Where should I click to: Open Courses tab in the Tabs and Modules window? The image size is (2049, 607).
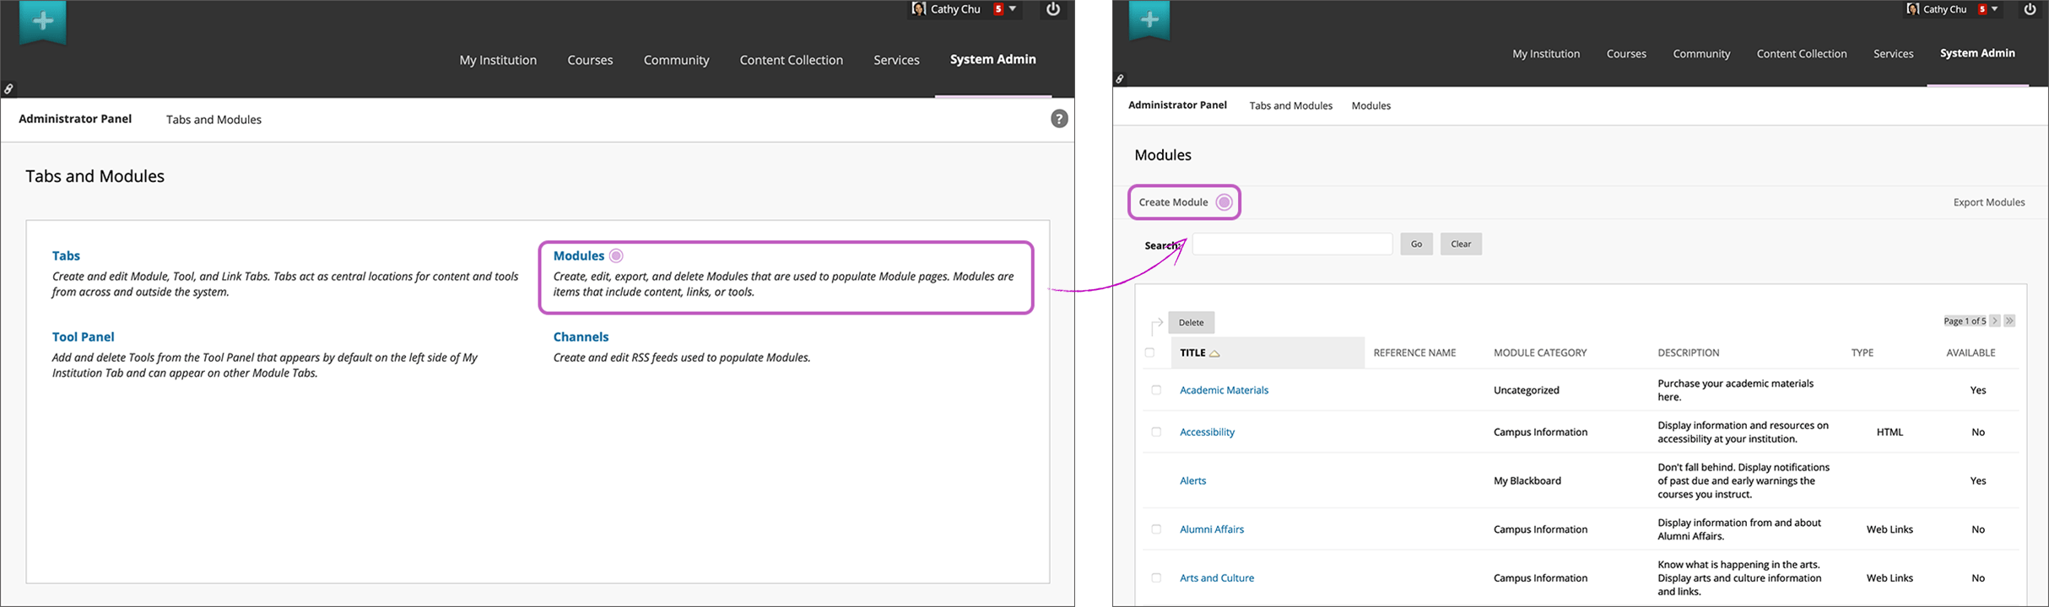[590, 60]
